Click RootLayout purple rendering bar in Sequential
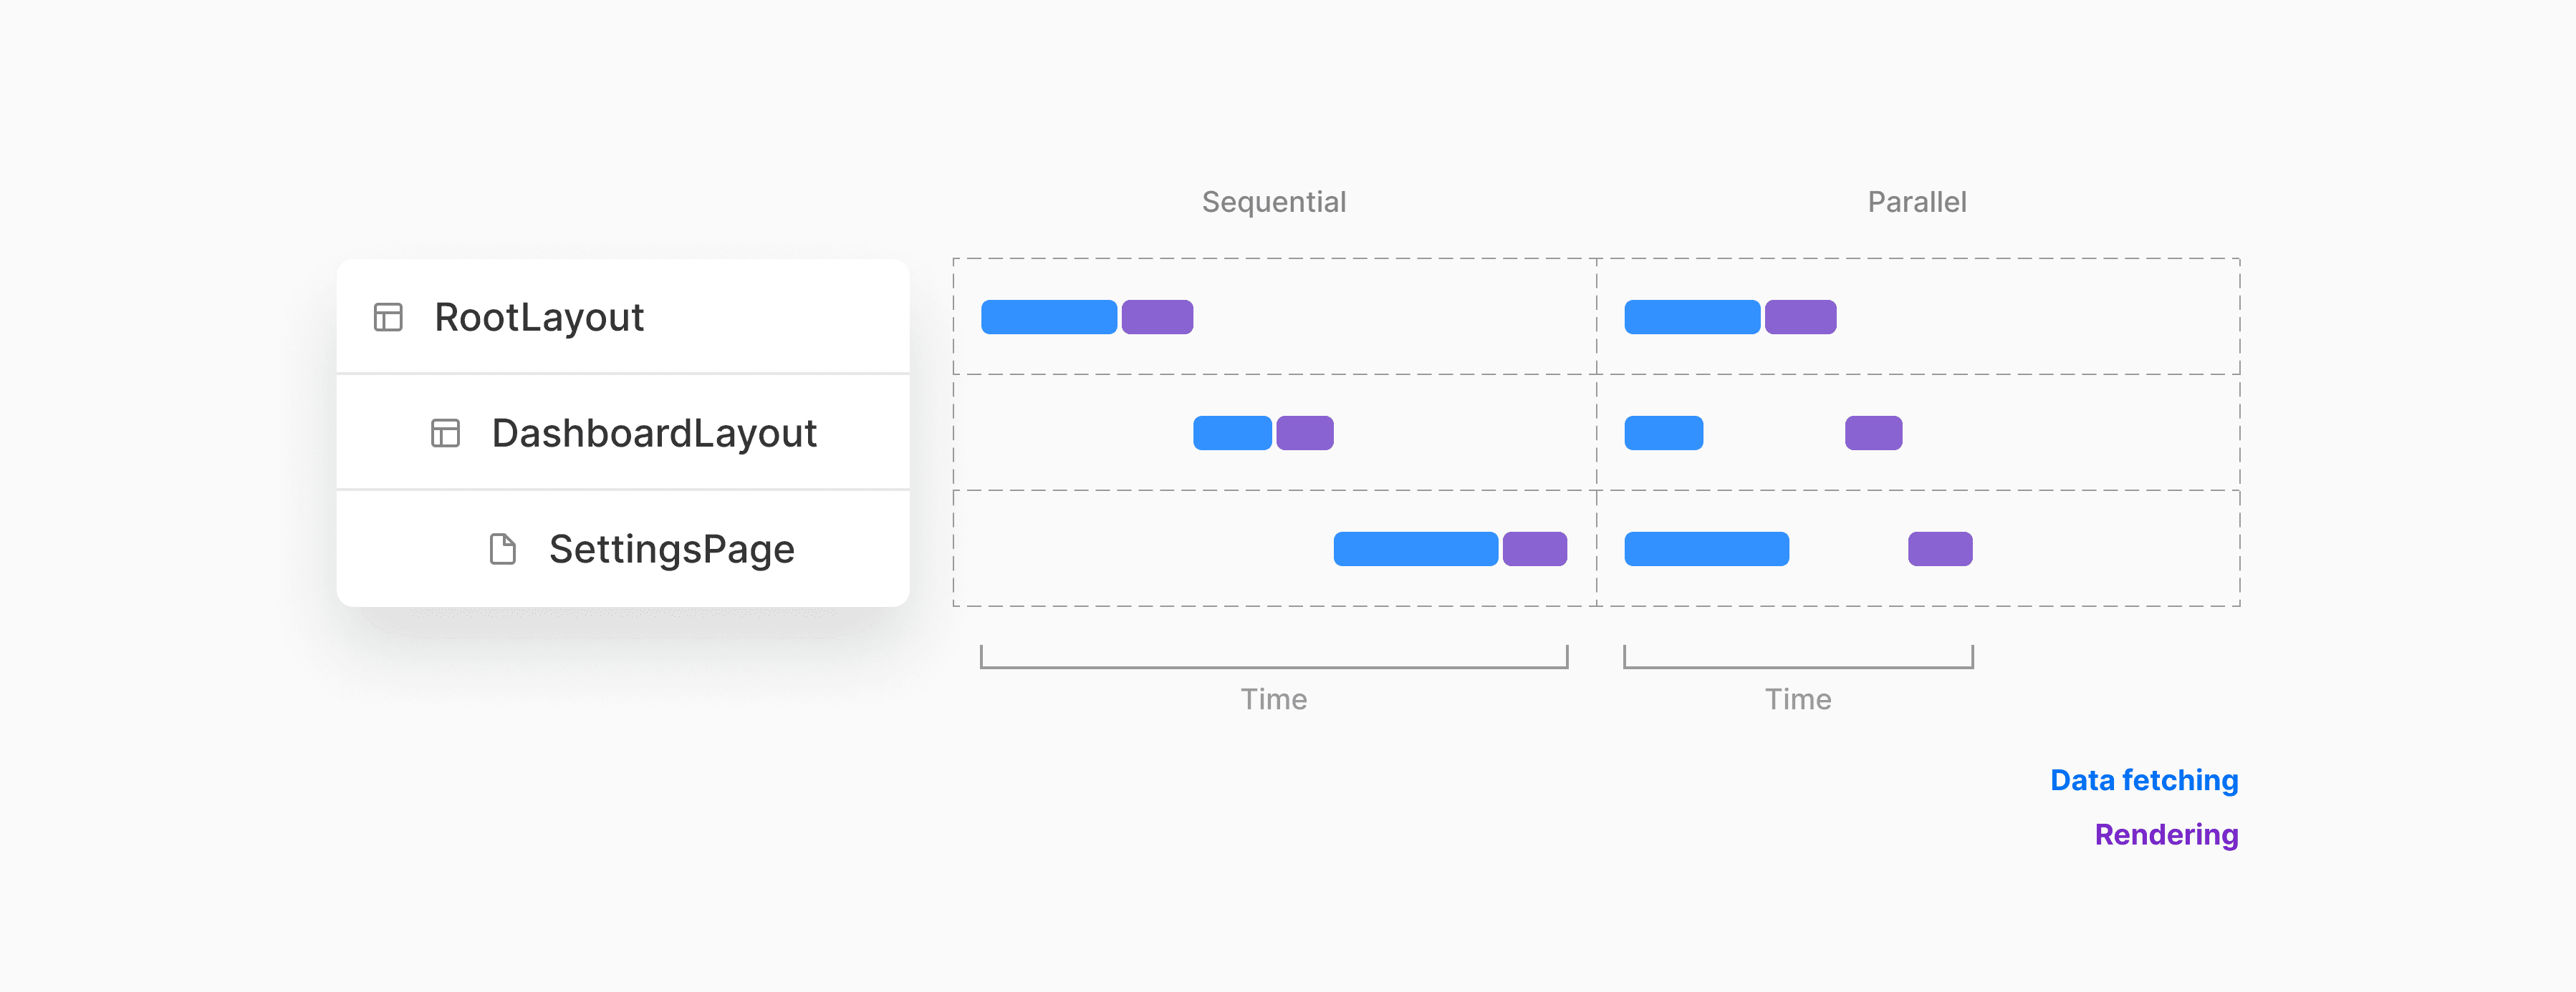 click(1157, 316)
